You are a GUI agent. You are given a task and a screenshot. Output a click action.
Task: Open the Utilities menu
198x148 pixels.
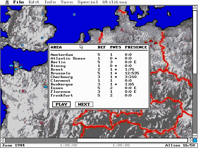[x=115, y=2]
